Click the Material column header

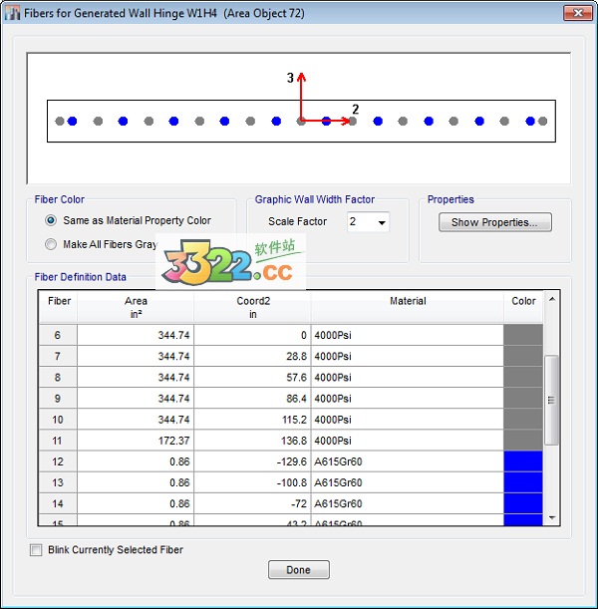click(407, 301)
